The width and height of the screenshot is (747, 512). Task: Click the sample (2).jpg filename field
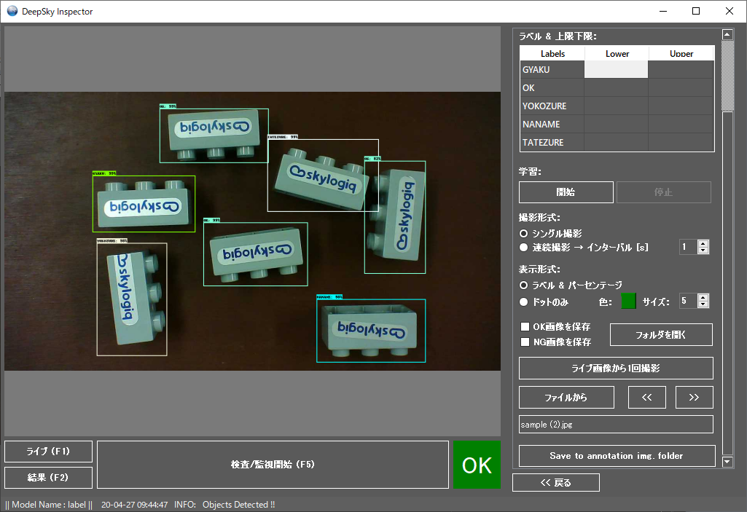[616, 425]
